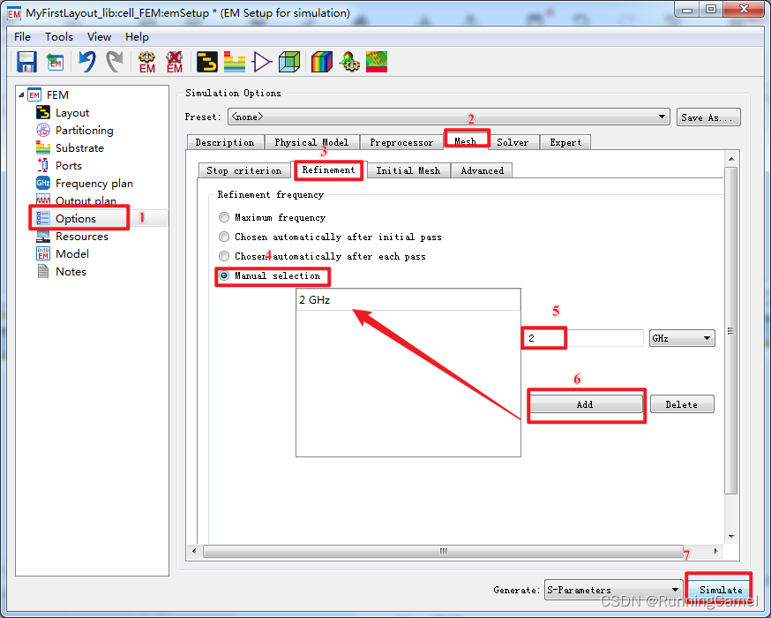Open the Stop criterion sub-tab

(x=243, y=170)
